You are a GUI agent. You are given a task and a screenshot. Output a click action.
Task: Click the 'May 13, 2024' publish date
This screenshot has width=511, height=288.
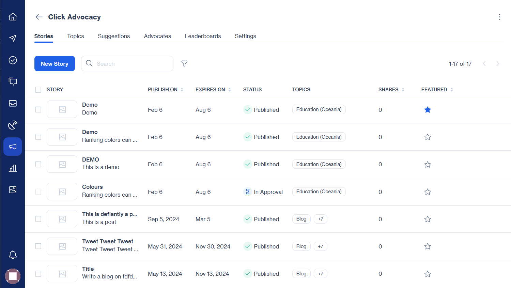tap(165, 274)
